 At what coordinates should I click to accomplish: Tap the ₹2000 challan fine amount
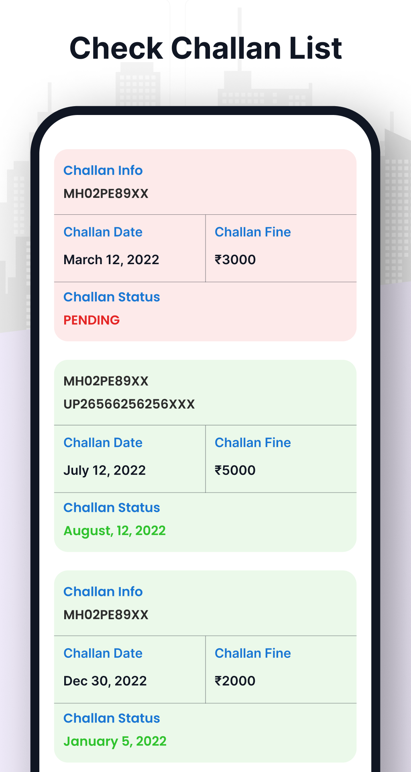(235, 681)
